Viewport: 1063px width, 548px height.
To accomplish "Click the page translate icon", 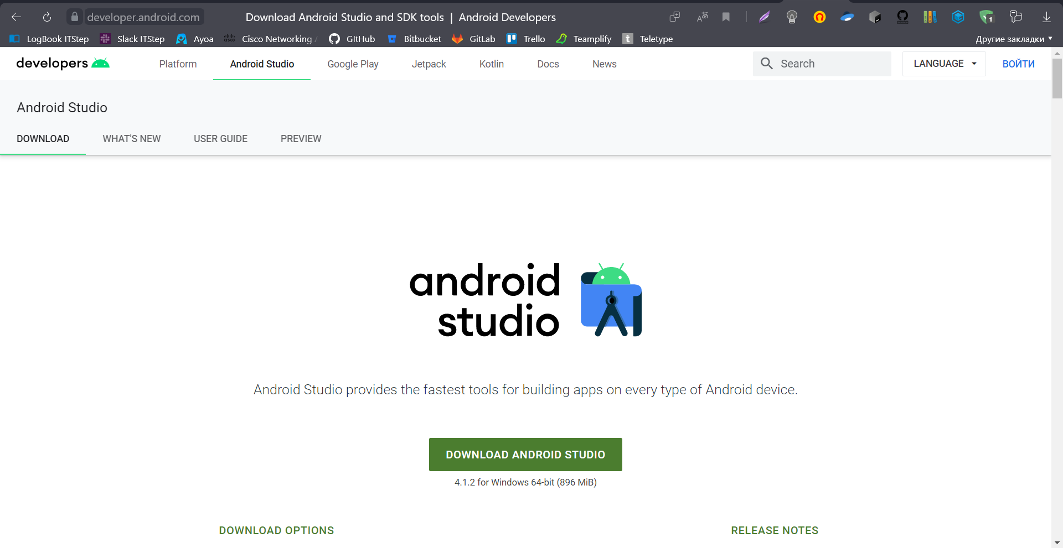I will pos(702,17).
